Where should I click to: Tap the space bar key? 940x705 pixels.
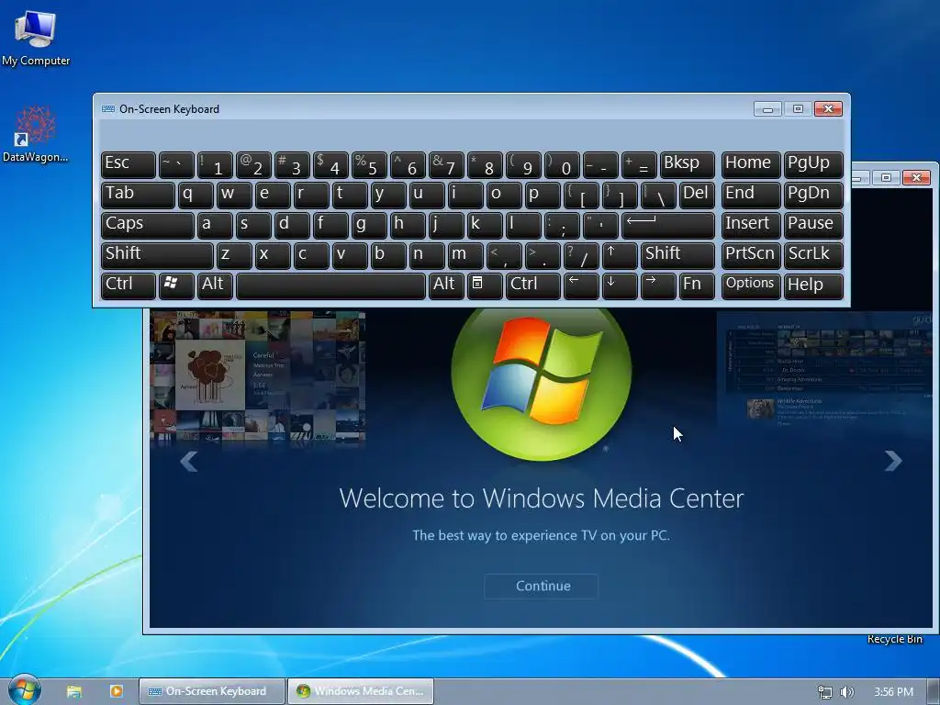pos(330,285)
